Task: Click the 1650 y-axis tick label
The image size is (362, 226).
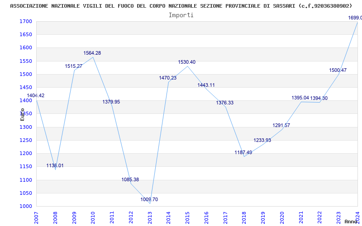Action: tap(26, 35)
